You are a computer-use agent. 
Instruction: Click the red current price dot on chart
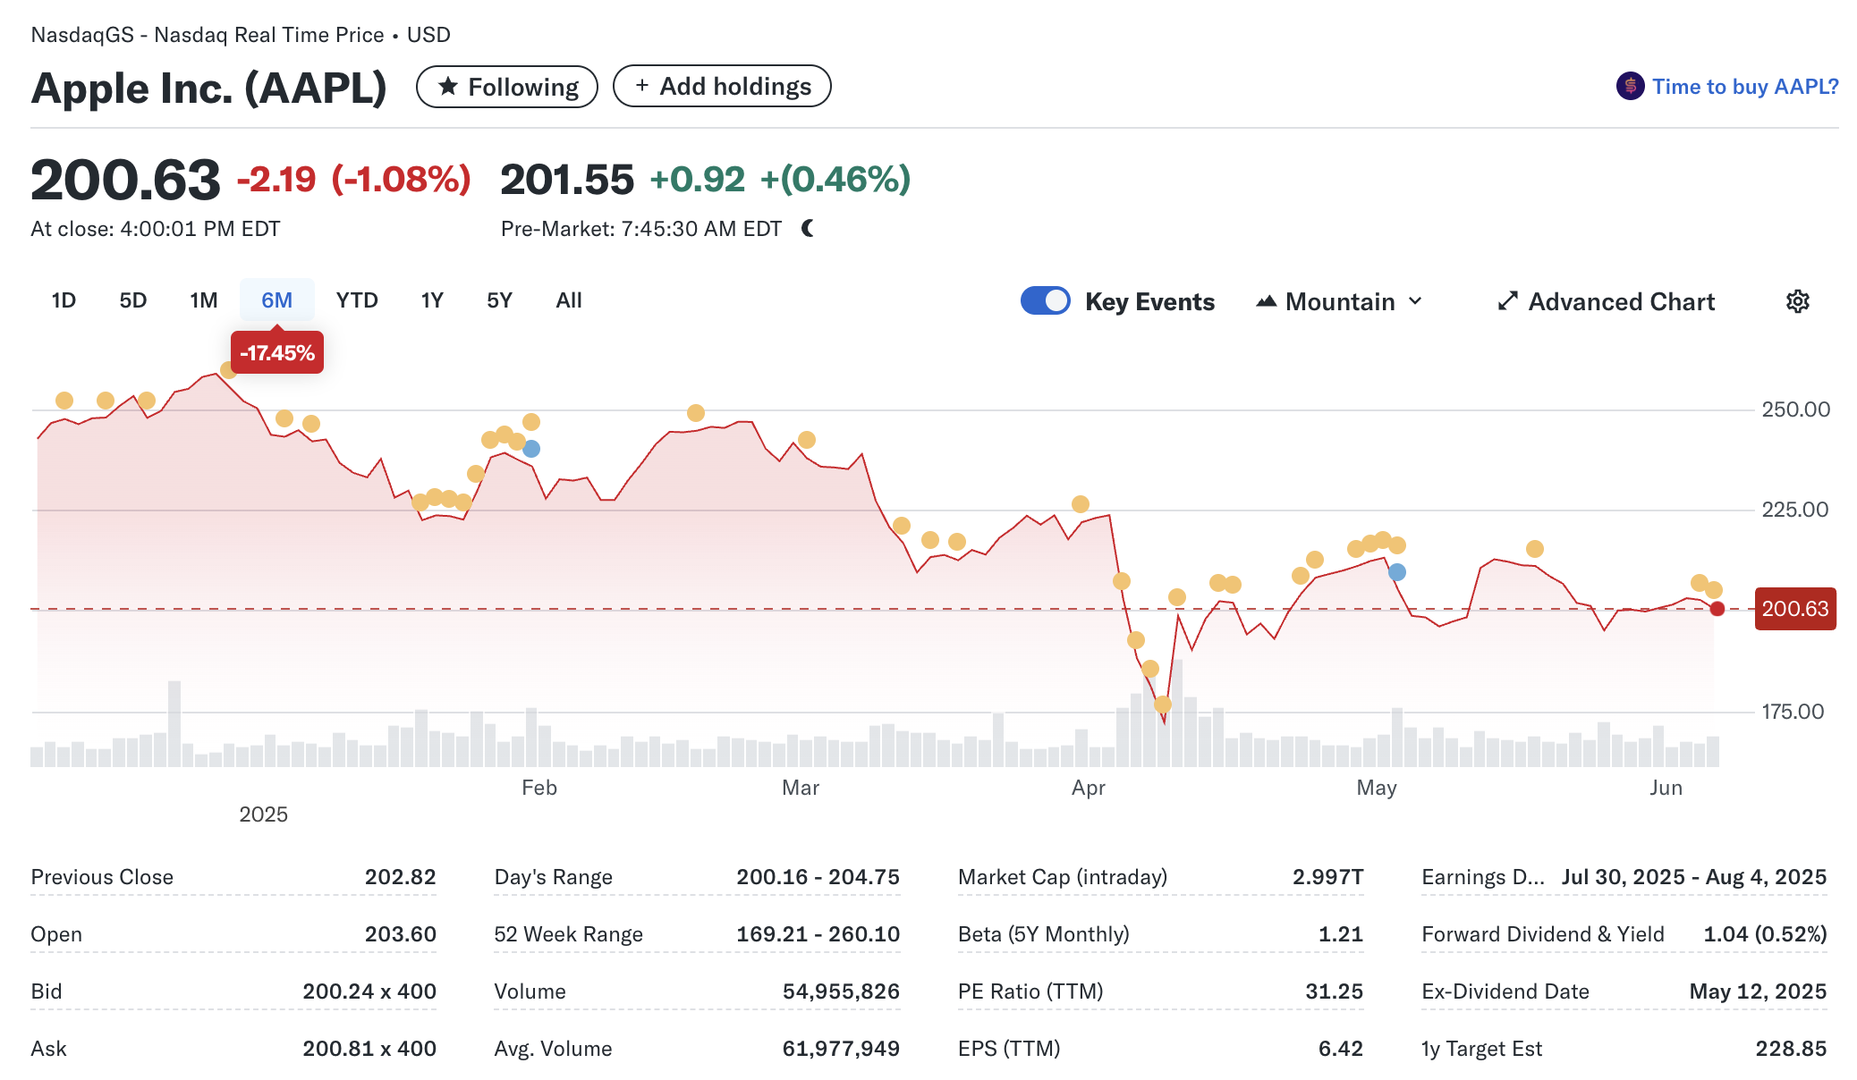point(1717,609)
